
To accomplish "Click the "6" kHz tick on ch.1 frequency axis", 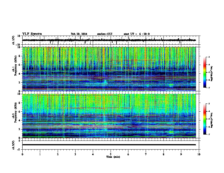I will pos(20,65).
